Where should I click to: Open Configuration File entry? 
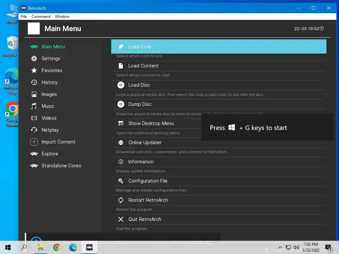pyautogui.click(x=218, y=181)
